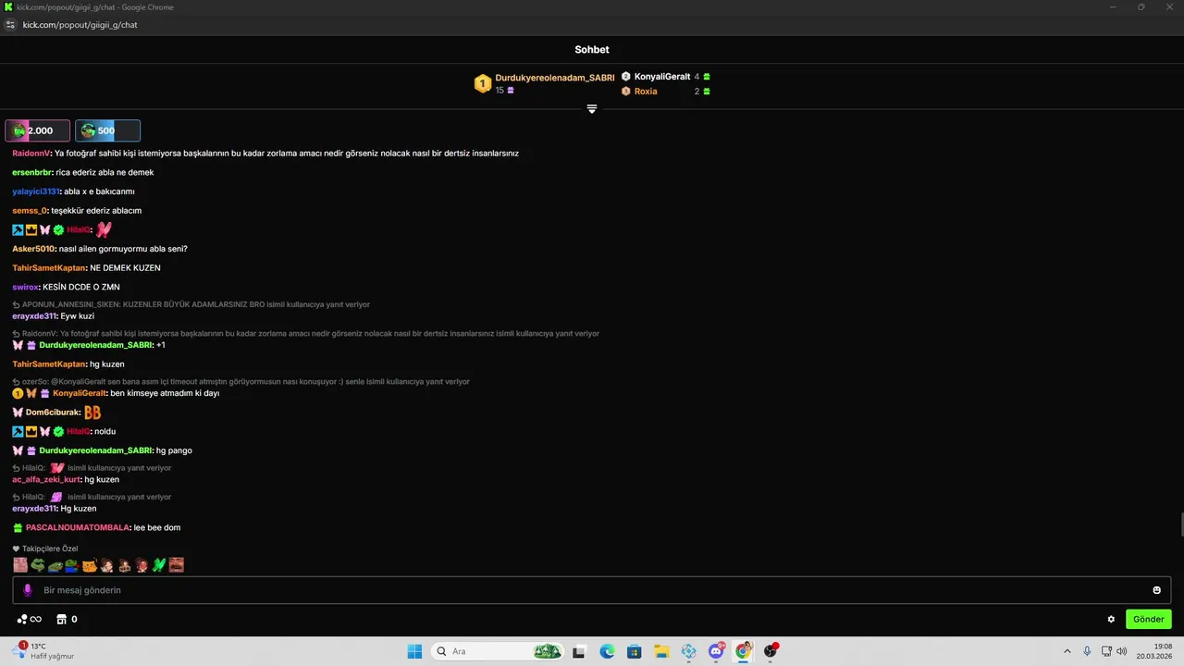Click username RaidonnV in first chat message
Screen dimensions: 1184x666
[31, 154]
